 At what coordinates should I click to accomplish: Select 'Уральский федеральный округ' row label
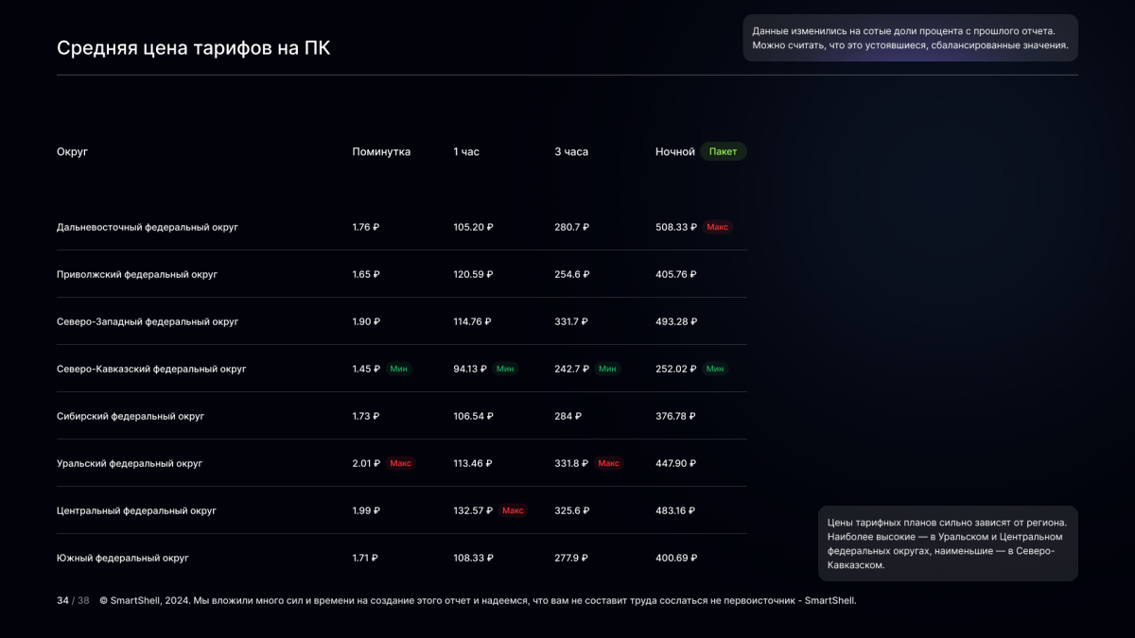point(130,464)
